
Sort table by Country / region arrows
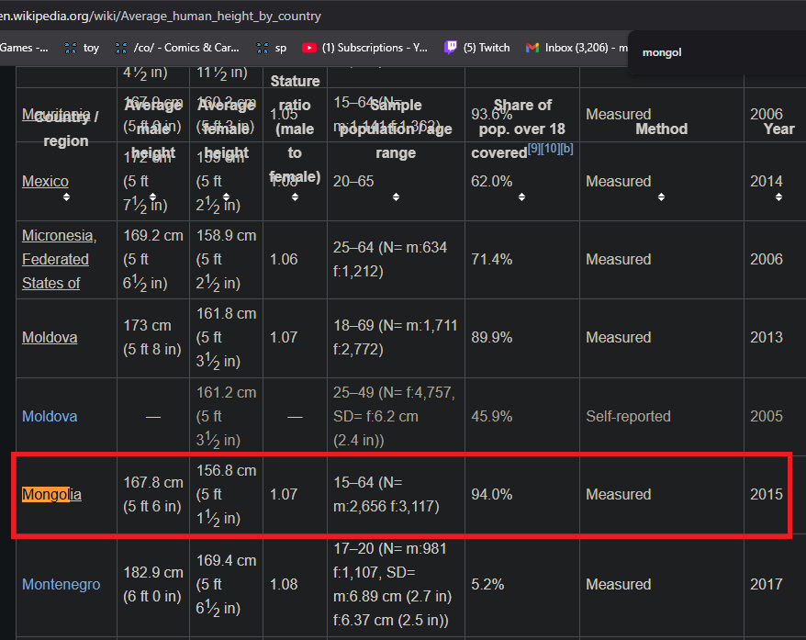coord(66,196)
